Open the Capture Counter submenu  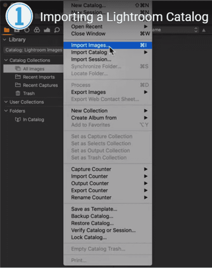tap(108, 169)
